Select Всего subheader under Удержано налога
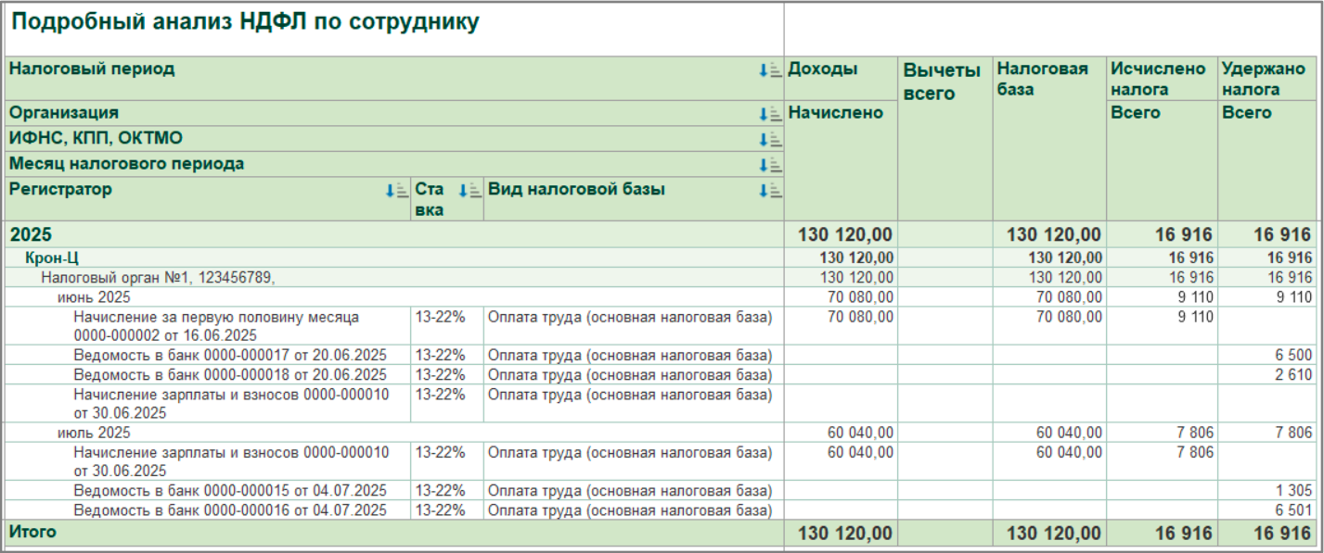This screenshot has height=553, width=1324. tap(1268, 160)
